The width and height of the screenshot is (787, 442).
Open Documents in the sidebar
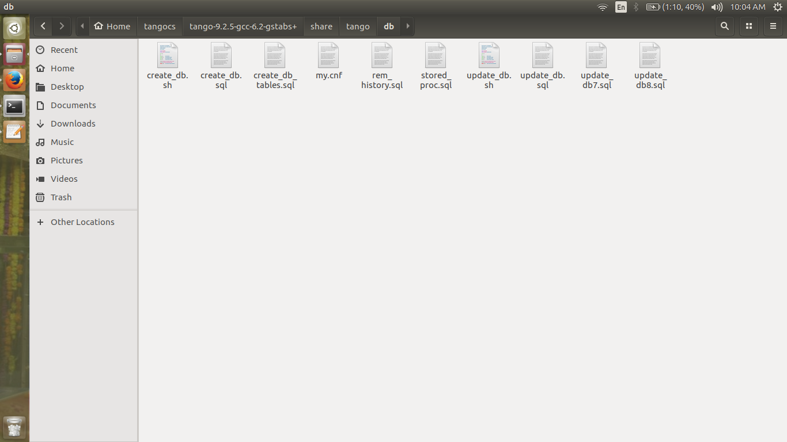coord(84,105)
